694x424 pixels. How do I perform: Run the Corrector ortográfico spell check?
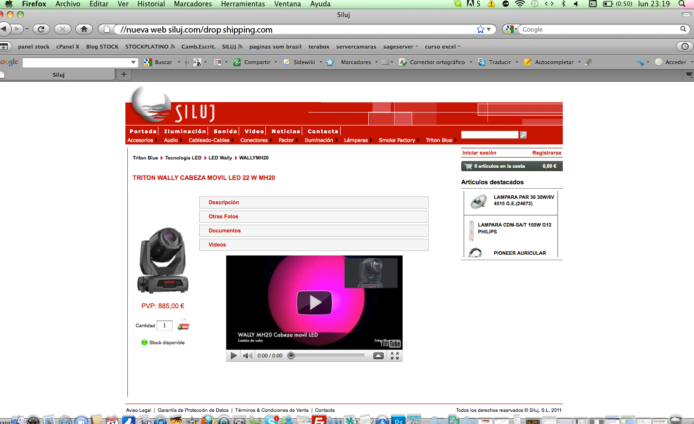pos(432,62)
